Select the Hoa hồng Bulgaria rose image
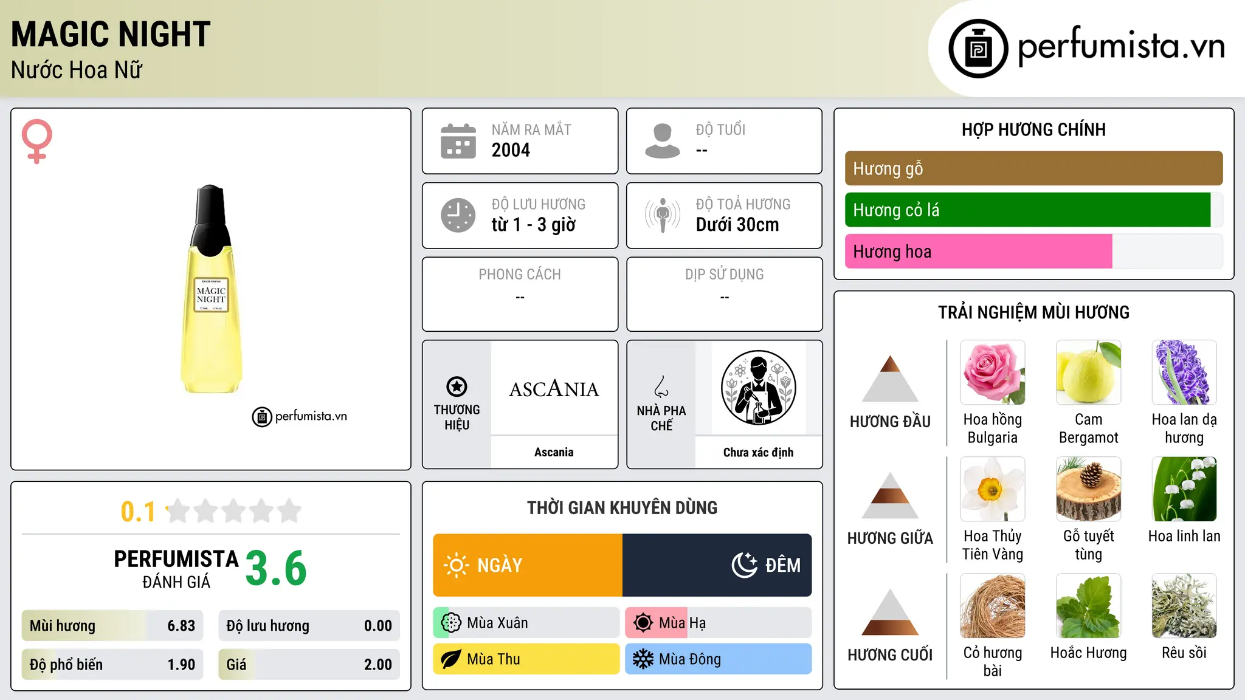Screen dimensions: 1245x700 coord(993,372)
